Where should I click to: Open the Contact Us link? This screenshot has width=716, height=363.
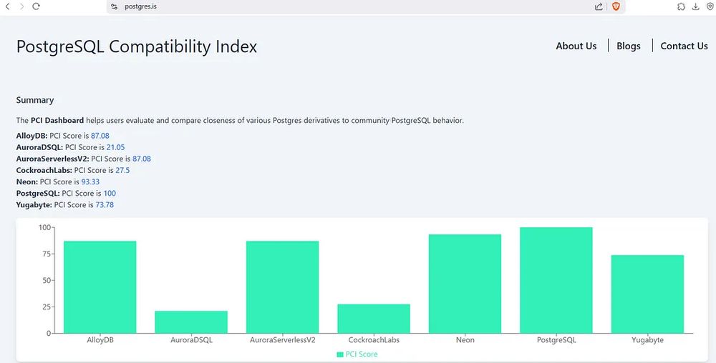pos(684,46)
